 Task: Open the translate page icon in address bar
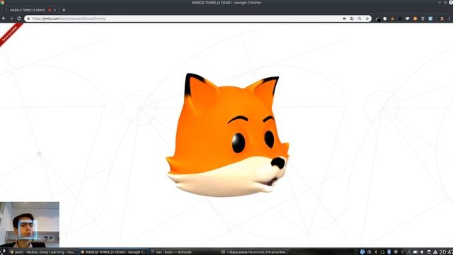352,18
